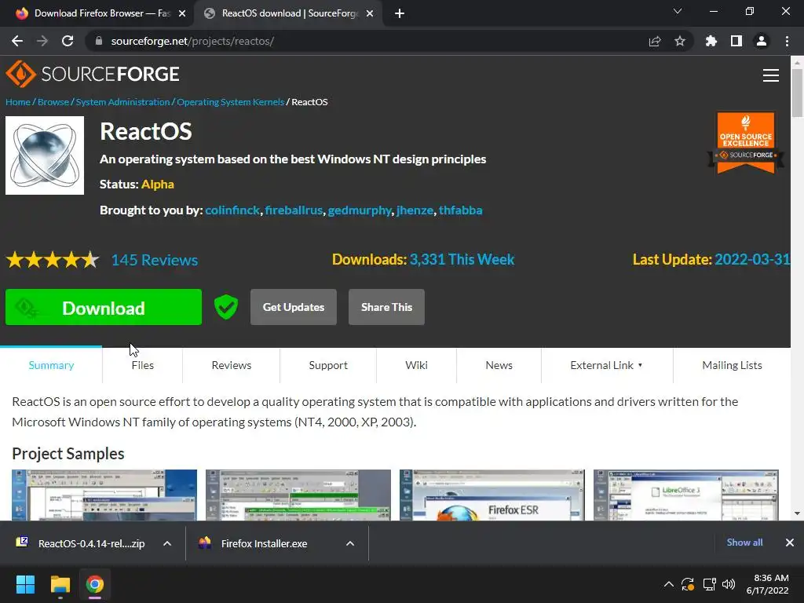
Task: Close the Download Firefox Browser tab
Action: click(182, 13)
